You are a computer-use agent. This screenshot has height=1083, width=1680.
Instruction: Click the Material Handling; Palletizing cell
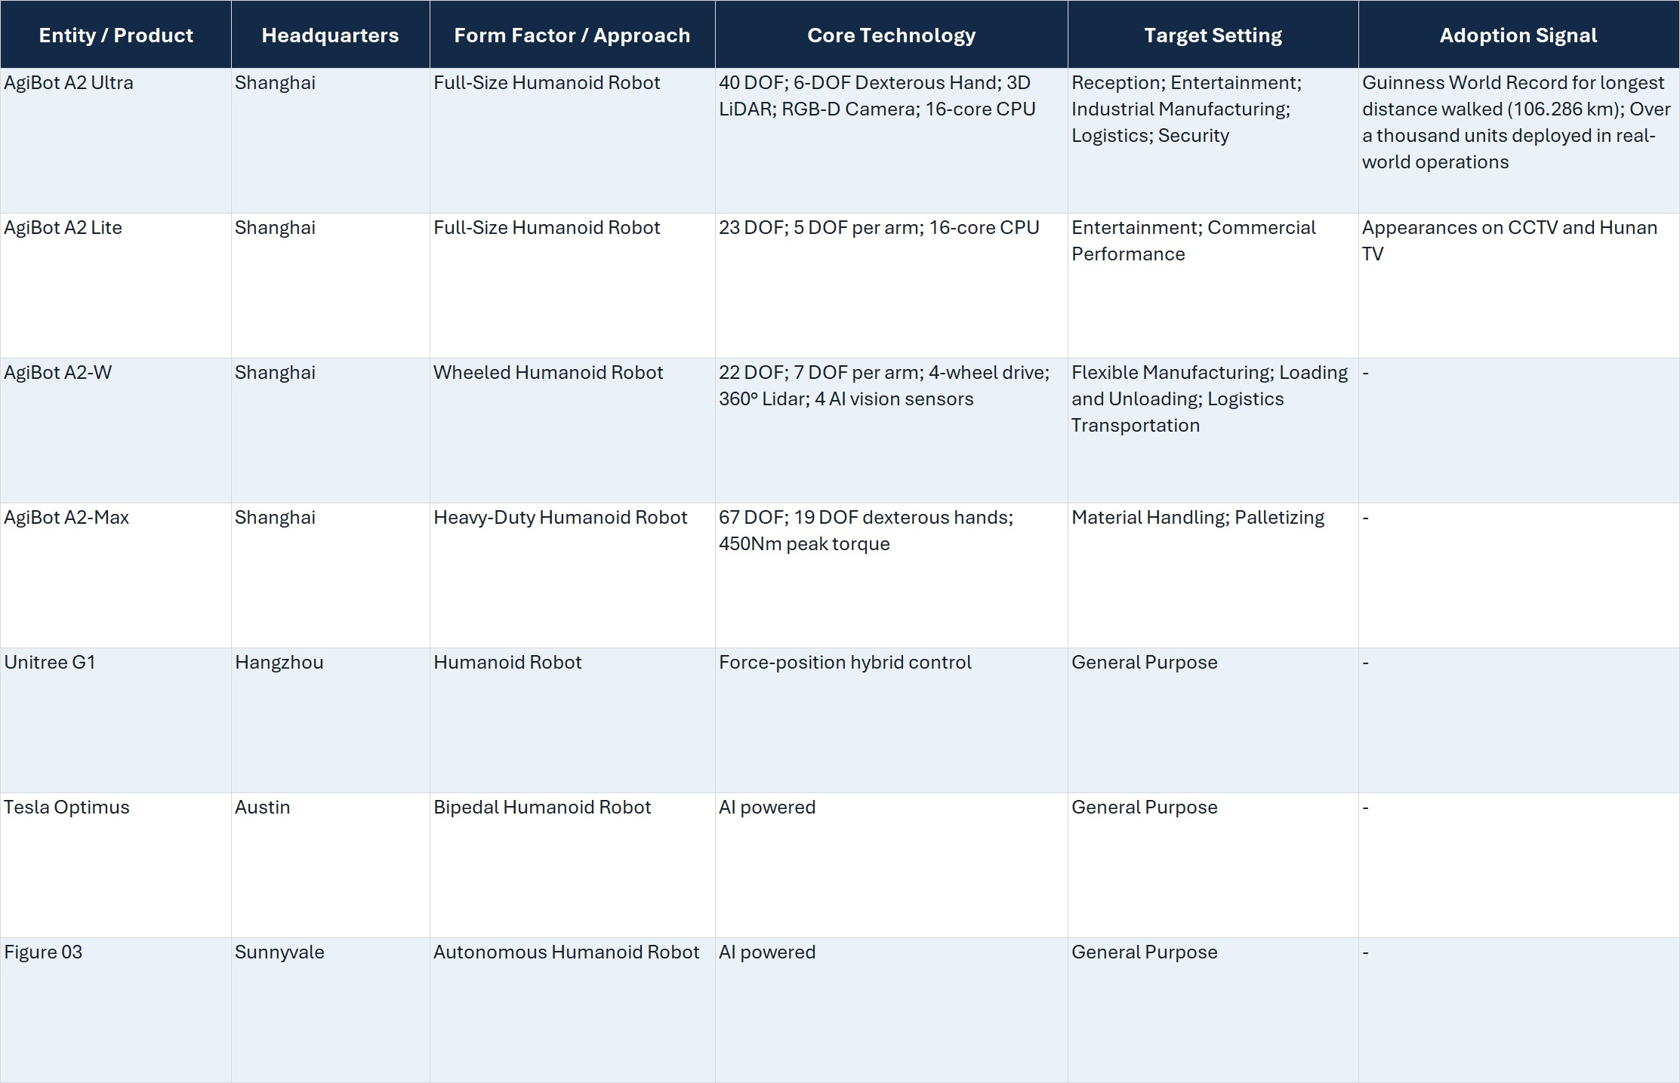coord(1213,575)
